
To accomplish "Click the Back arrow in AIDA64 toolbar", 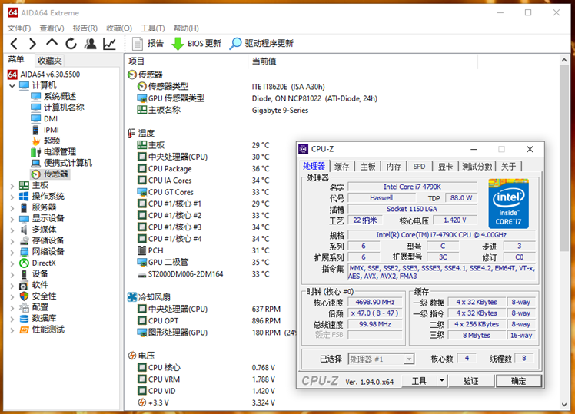I will tap(15, 44).
